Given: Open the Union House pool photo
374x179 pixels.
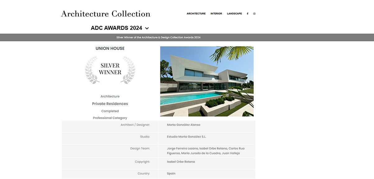Looking at the screenshot, I should (207, 81).
